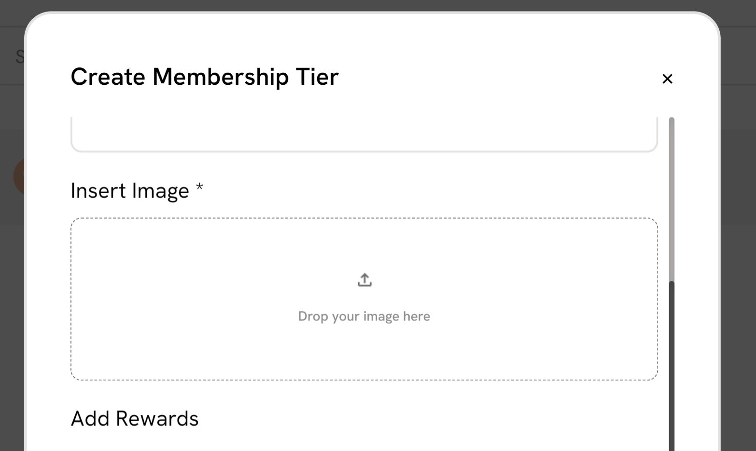The width and height of the screenshot is (756, 451).
Task: Close the Create Membership Tier dialog
Action: 667,79
